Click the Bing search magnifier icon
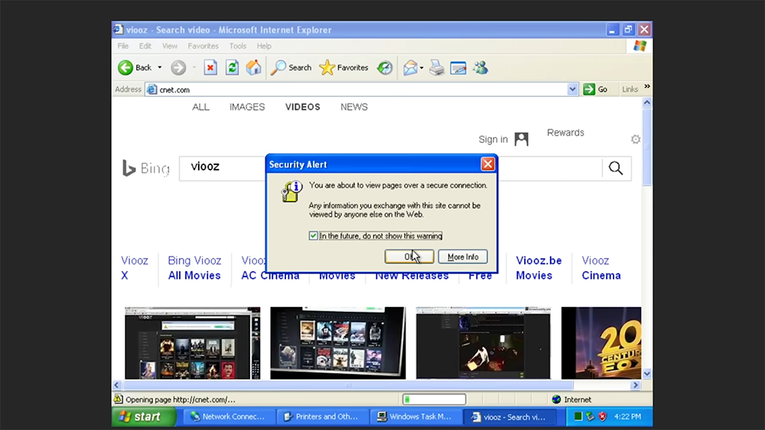Screen dimensions: 765x430 [x=616, y=168]
